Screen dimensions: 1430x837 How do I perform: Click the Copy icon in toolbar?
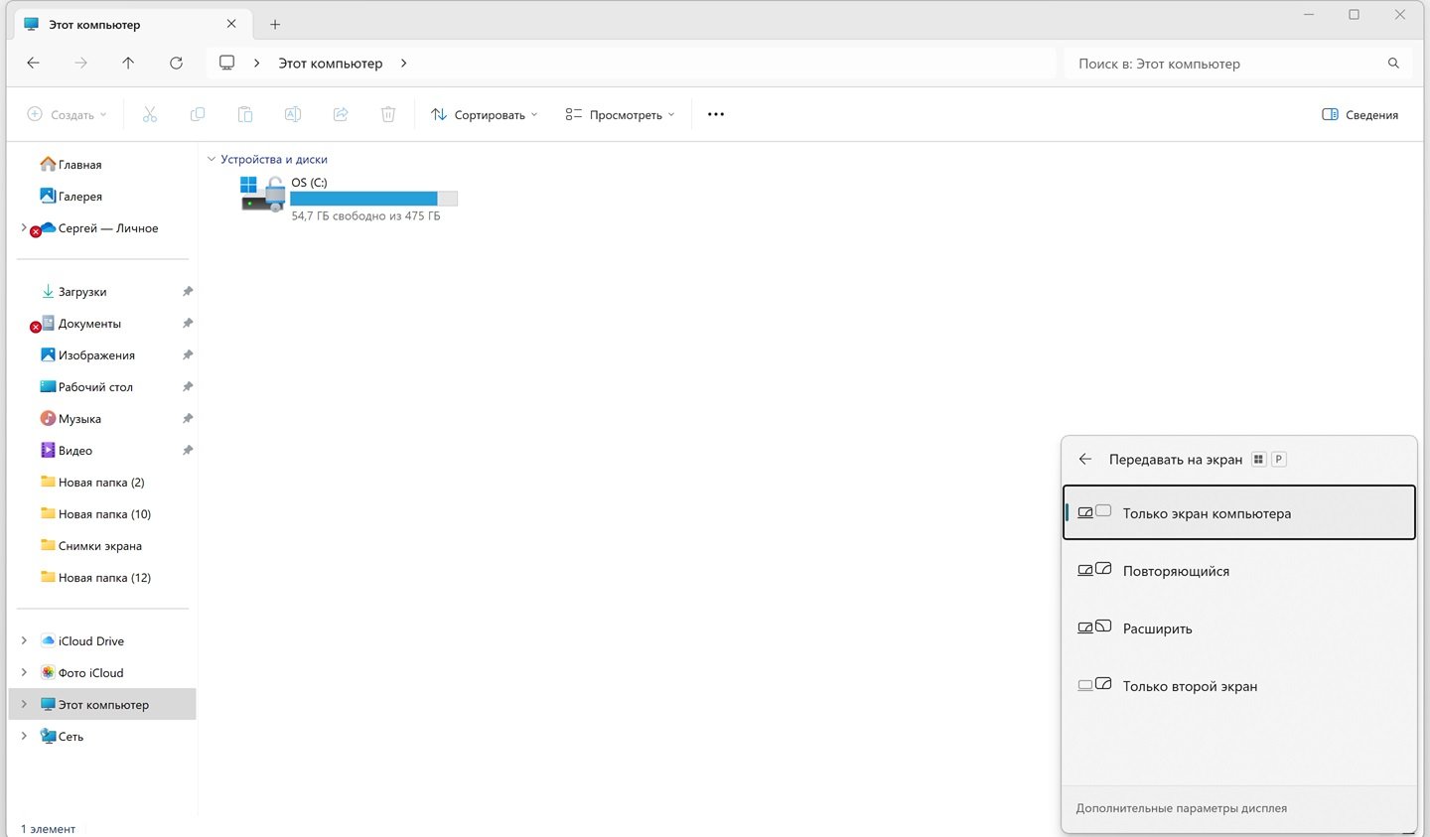[x=198, y=114]
